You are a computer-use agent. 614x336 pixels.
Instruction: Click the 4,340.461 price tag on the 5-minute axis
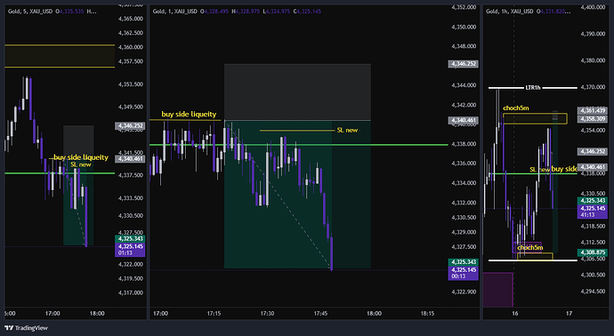tap(130, 159)
